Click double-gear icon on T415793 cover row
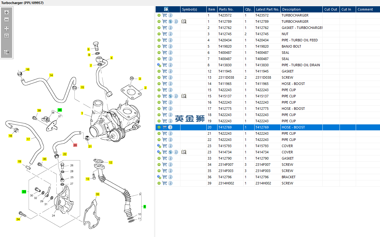Screen dimensions: 380x237 pos(159,146)
